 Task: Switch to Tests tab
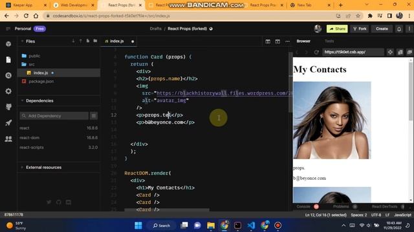(329, 41)
